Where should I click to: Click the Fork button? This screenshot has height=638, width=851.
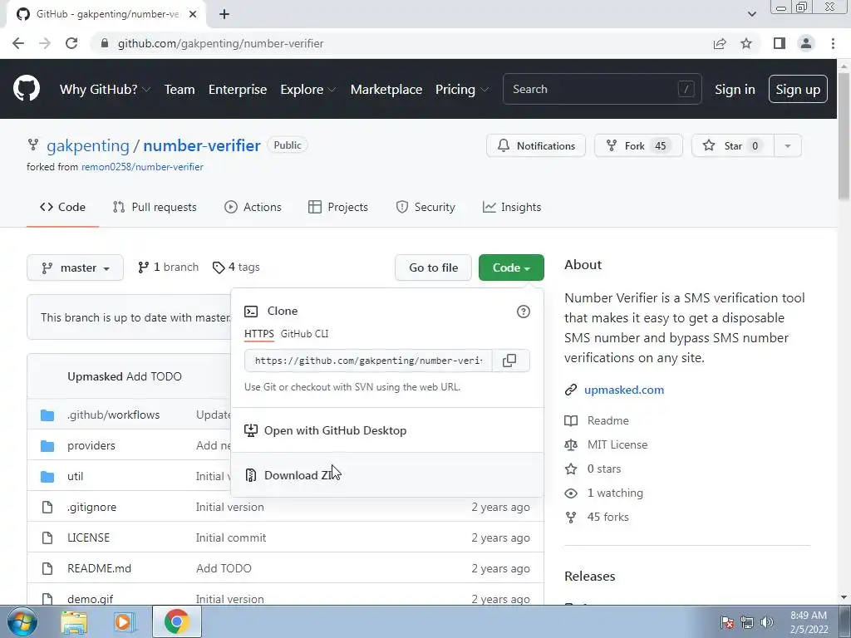tap(638, 145)
